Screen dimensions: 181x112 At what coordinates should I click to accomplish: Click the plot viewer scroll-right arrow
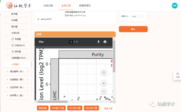[111, 102]
